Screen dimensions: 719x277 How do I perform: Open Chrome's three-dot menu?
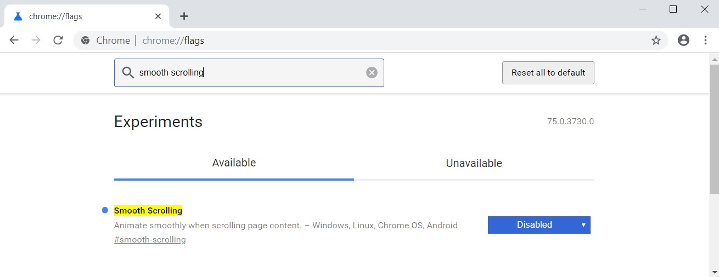706,41
